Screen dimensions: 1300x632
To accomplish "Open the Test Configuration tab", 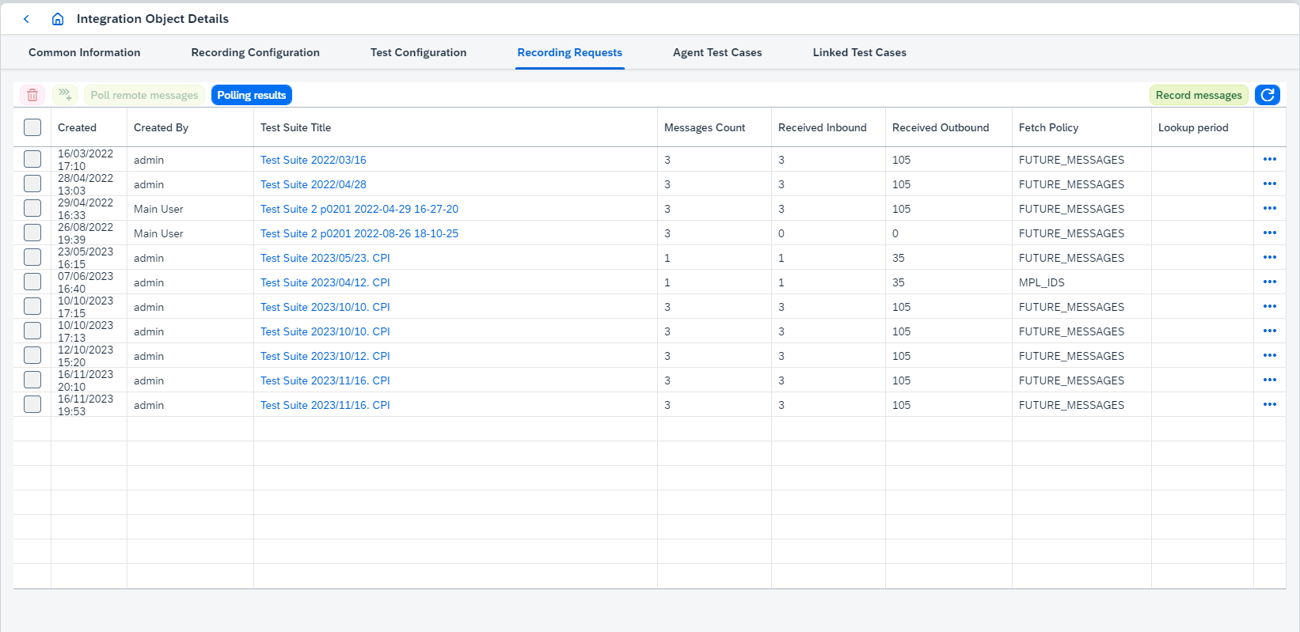I will point(419,52).
